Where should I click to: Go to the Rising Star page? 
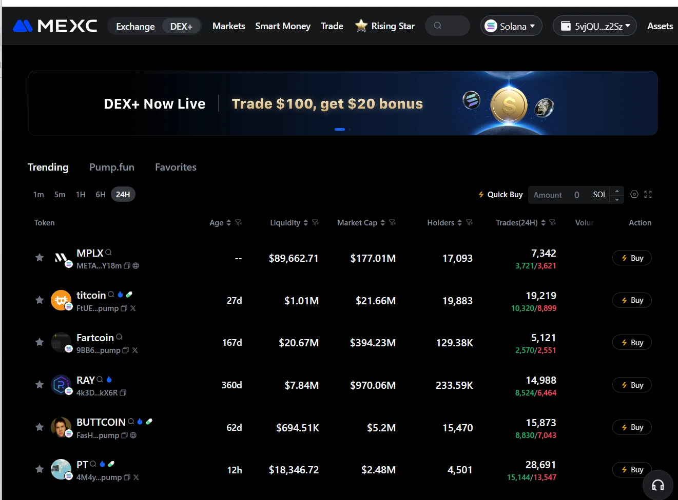385,26
